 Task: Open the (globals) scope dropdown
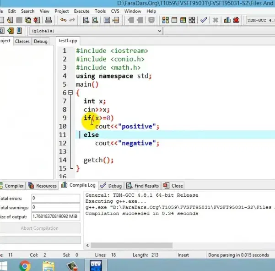click(159, 31)
